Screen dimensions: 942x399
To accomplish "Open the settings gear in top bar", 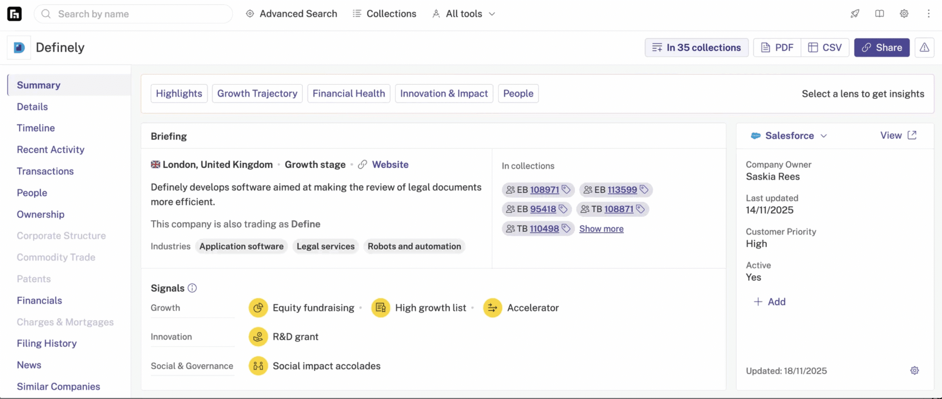I will (904, 14).
